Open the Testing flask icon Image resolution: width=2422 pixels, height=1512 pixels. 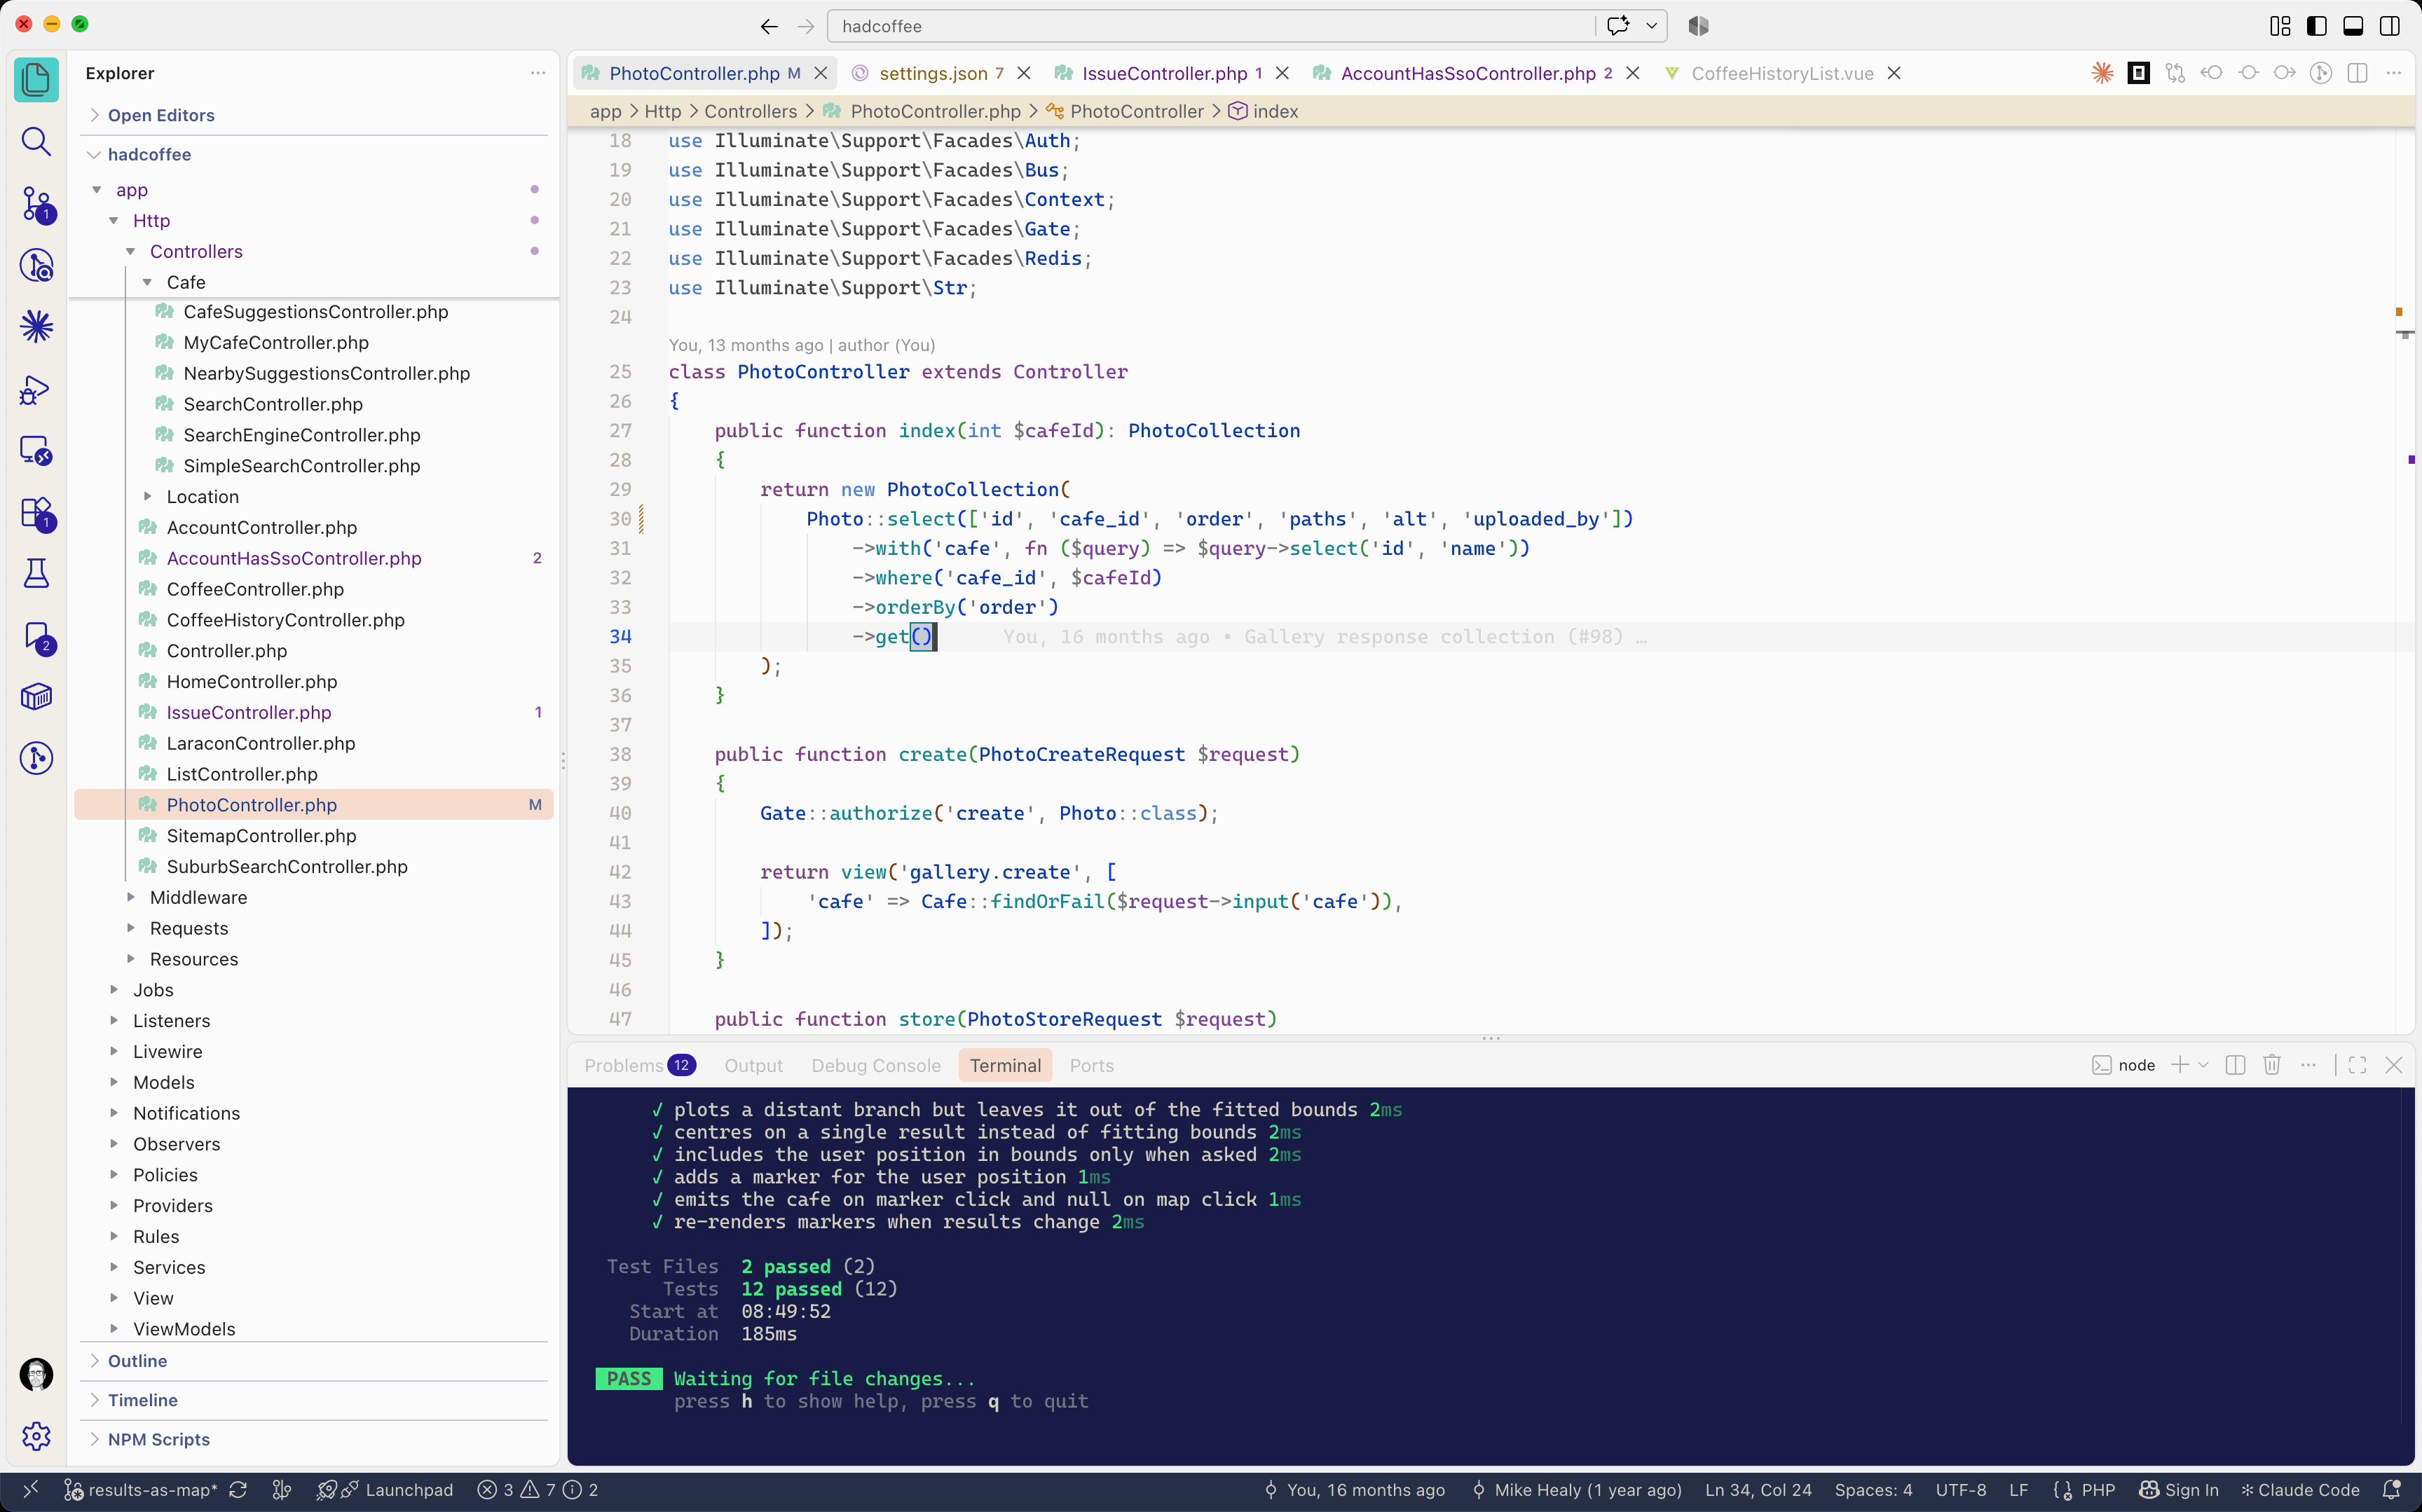pyautogui.click(x=36, y=573)
